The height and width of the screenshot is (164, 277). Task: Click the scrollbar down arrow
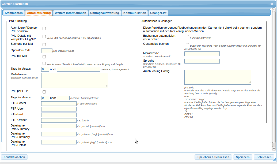pyautogui.click(x=274, y=148)
